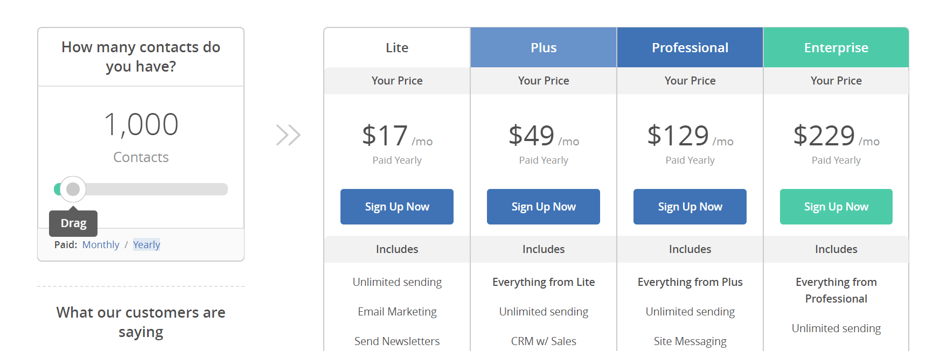Select the Professional plan header
This screenshot has height=351, width=947.
coord(690,47)
